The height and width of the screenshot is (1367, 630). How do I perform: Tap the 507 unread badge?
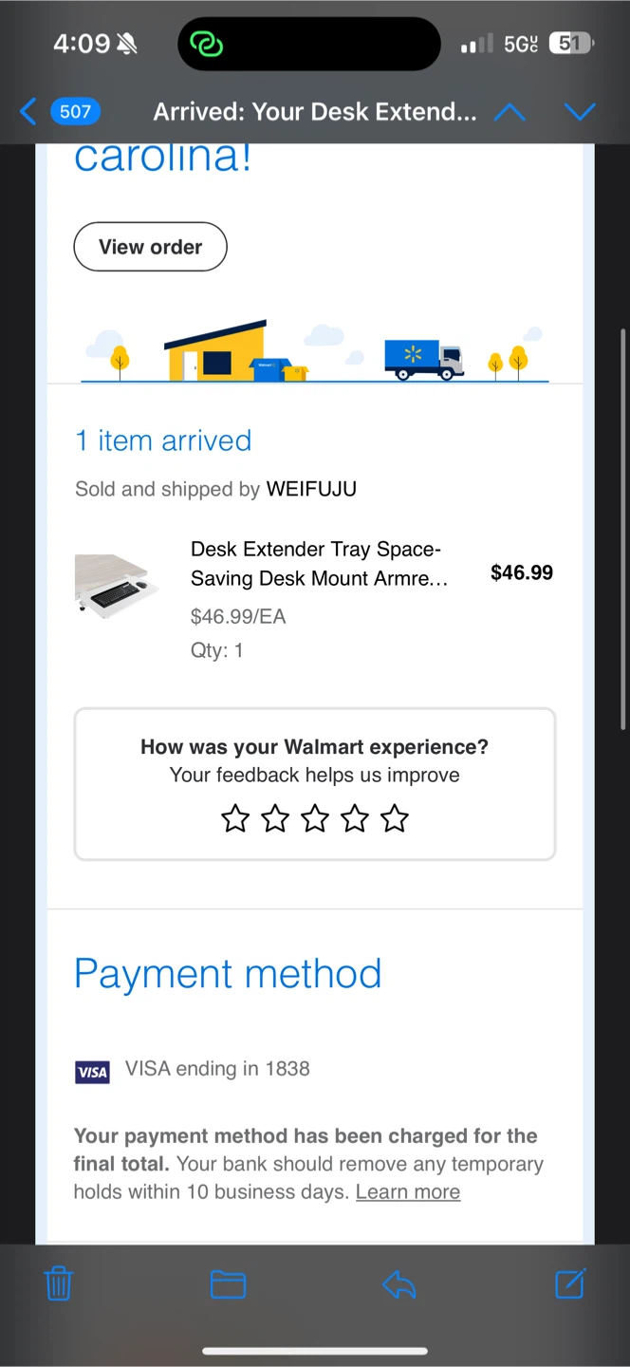point(75,112)
